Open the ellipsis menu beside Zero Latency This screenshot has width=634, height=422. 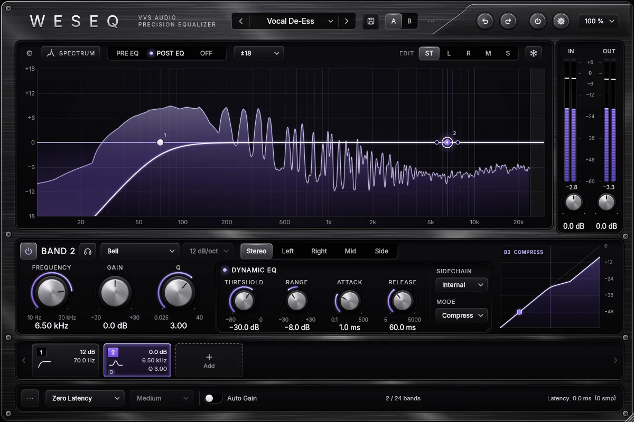coord(30,398)
